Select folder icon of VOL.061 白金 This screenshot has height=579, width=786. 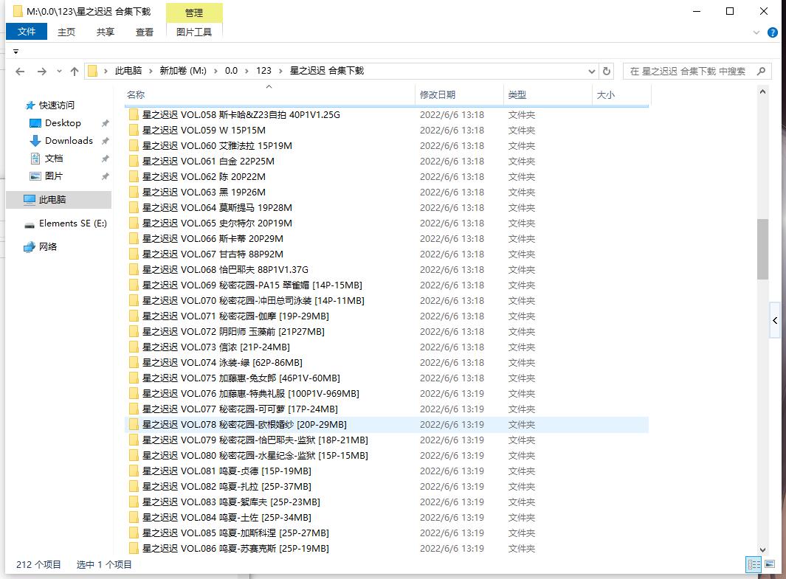click(x=134, y=162)
